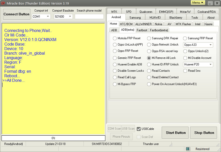The height and width of the screenshot is (152, 221).
Task: Select Samsung FRP Reset radio option
Action: pyautogui.click(x=198, y=38)
